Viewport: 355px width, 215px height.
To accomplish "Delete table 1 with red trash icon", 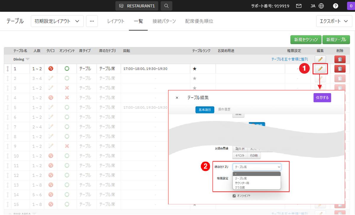I will tap(340, 69).
